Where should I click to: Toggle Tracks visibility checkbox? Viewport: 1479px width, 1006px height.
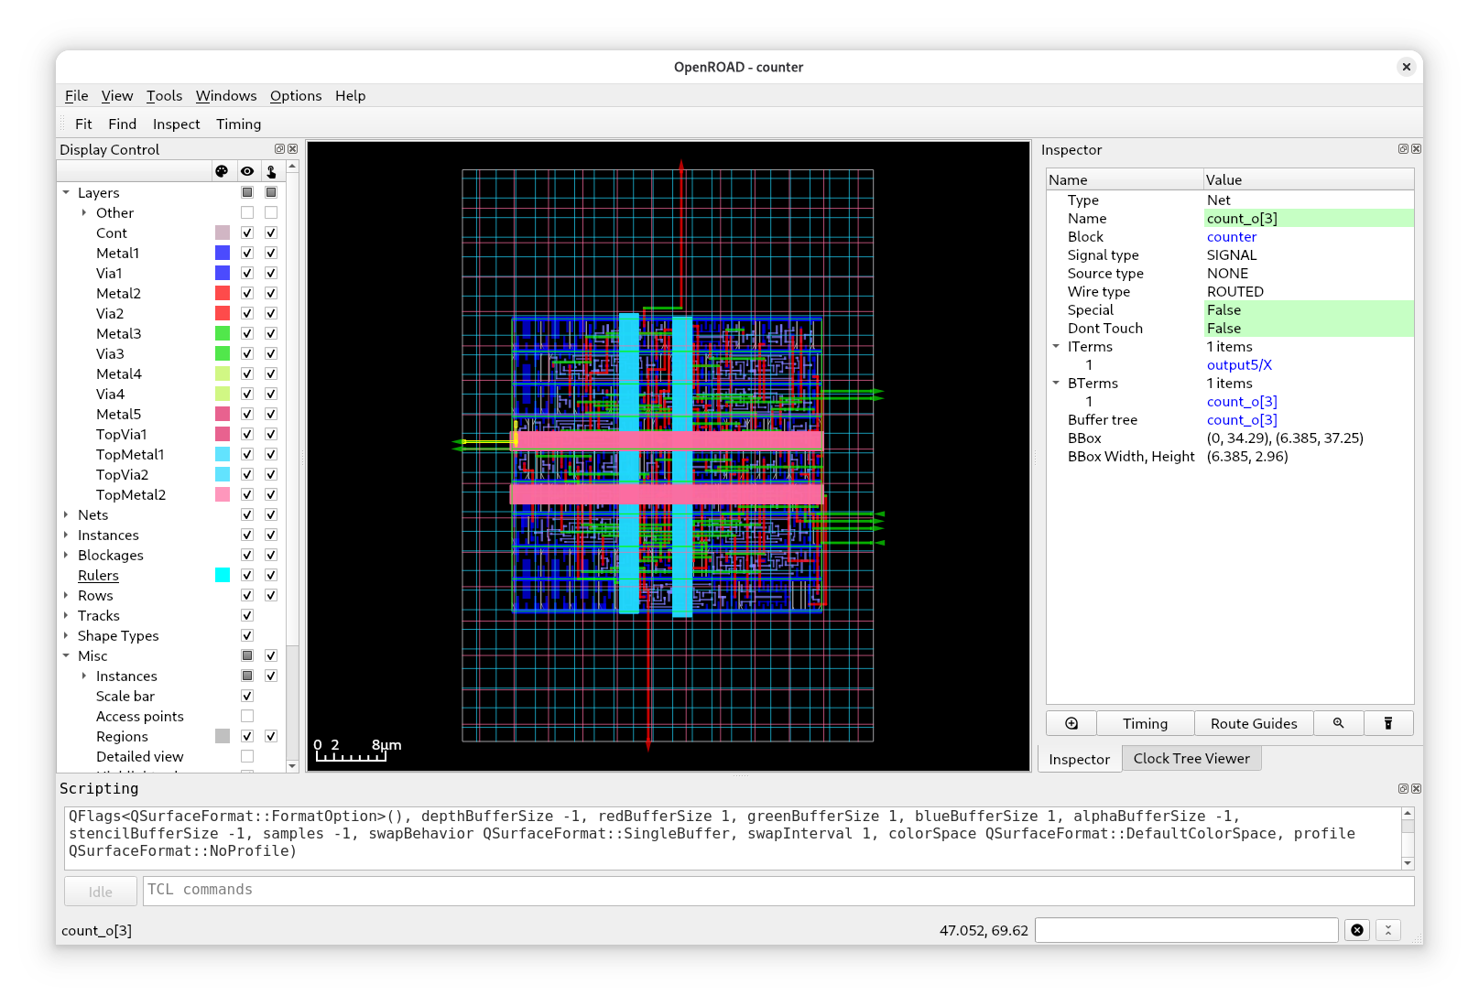click(x=247, y=616)
